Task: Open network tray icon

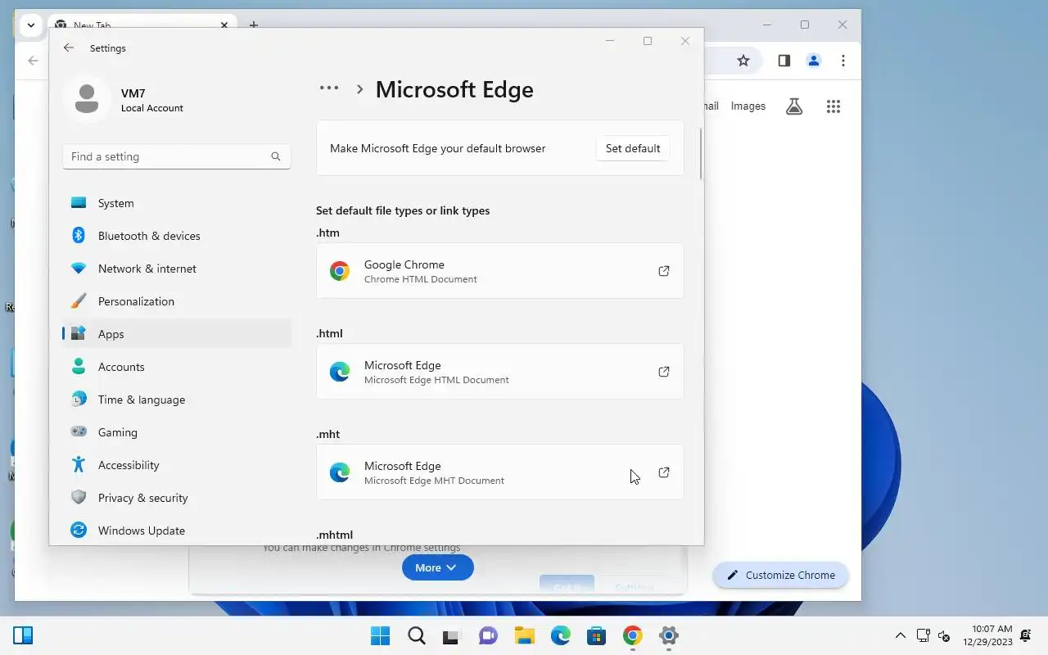Action: tap(924, 635)
